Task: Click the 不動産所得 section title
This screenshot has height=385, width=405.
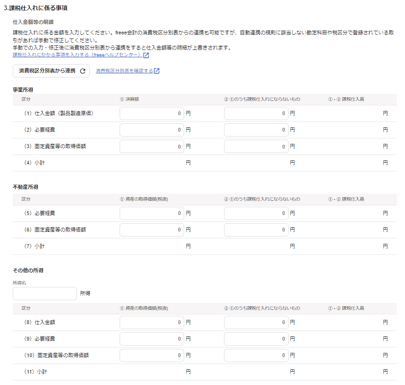Action: pos(26,187)
